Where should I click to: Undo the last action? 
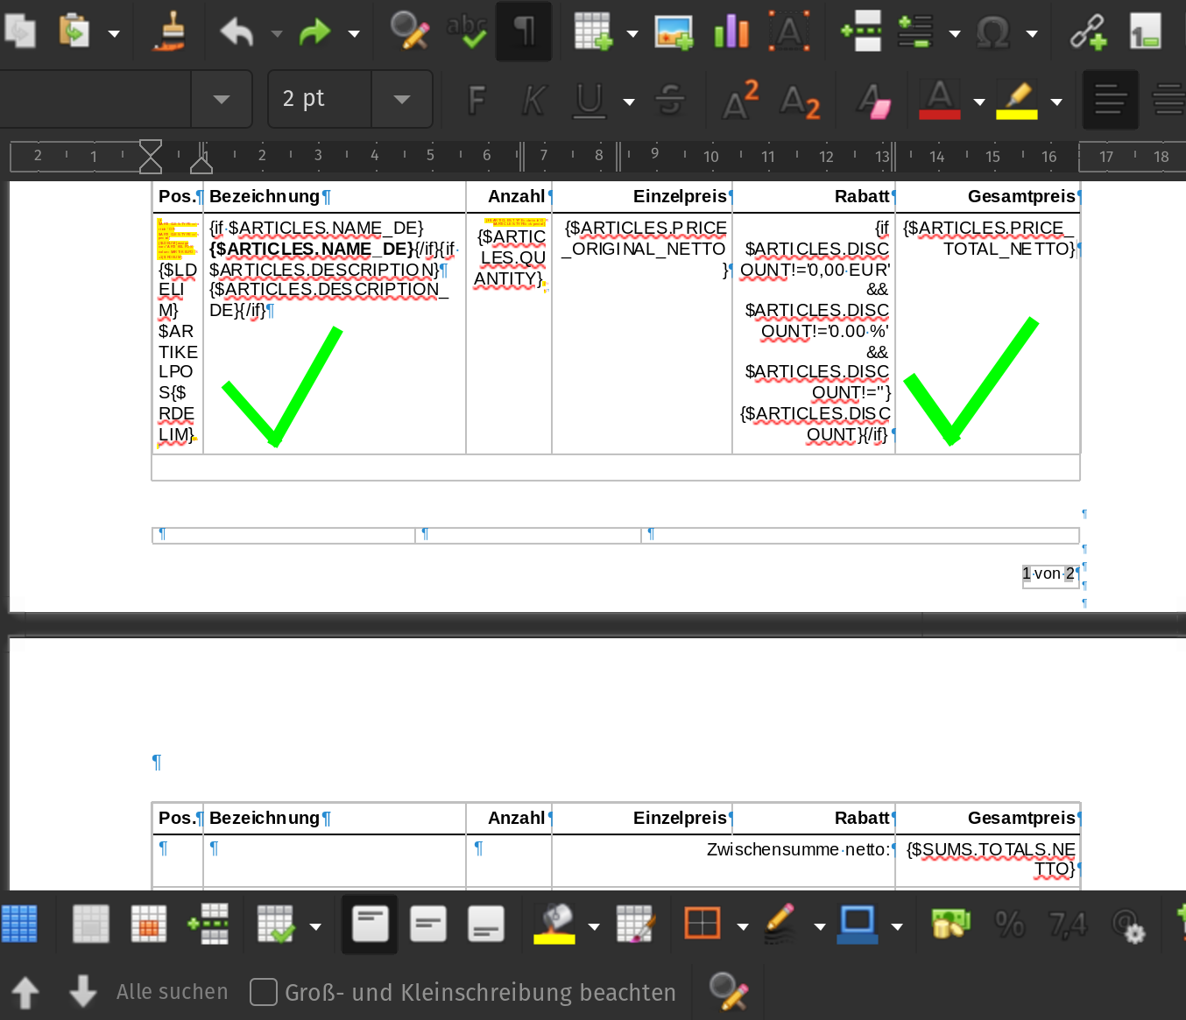(x=236, y=32)
